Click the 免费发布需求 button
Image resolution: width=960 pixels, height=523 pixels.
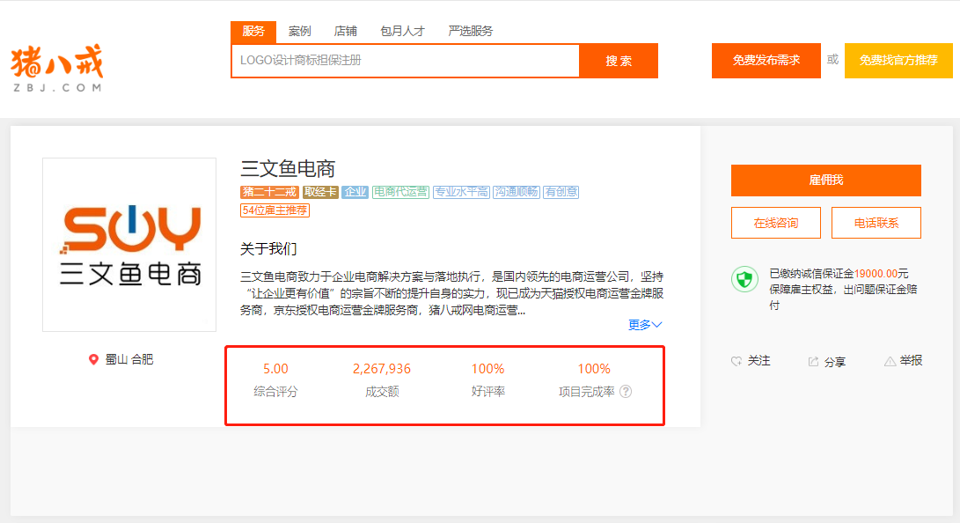coord(766,61)
